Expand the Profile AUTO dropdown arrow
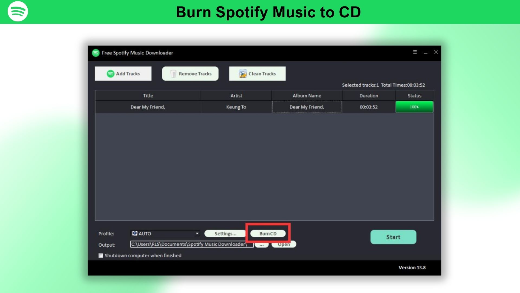Viewport: 520px width, 293px height. point(197,234)
